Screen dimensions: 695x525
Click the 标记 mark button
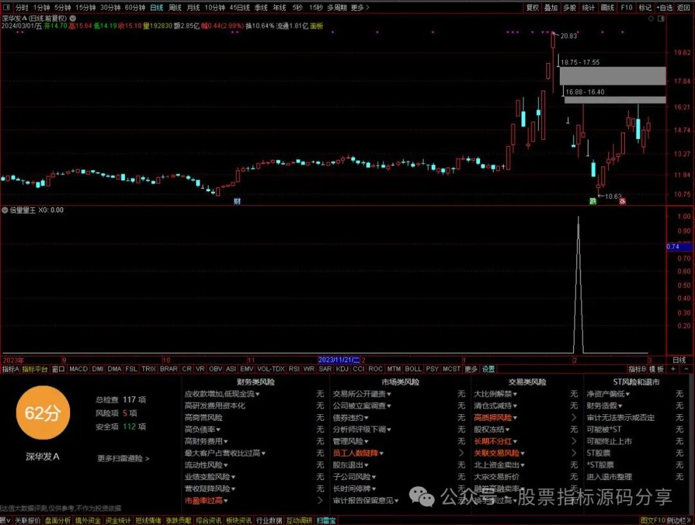tap(645, 8)
